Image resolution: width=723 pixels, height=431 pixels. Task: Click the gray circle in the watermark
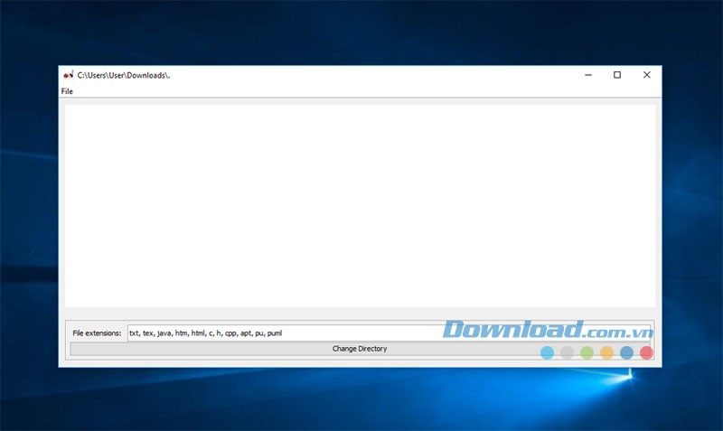coord(567,352)
